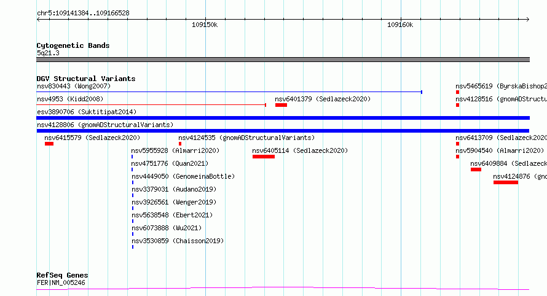Select the nsv6409884 label
The width and height of the screenshot is (547, 296).
(x=508, y=163)
